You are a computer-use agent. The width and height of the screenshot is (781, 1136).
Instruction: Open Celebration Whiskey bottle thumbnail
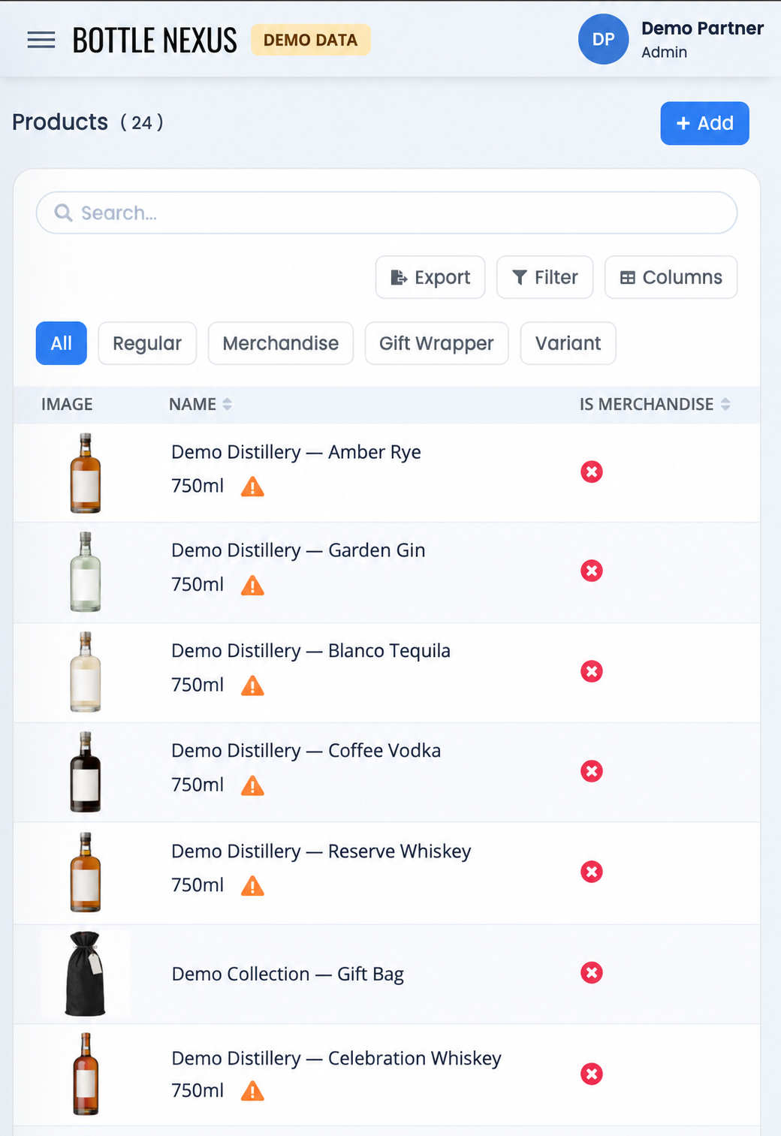pos(86,1074)
